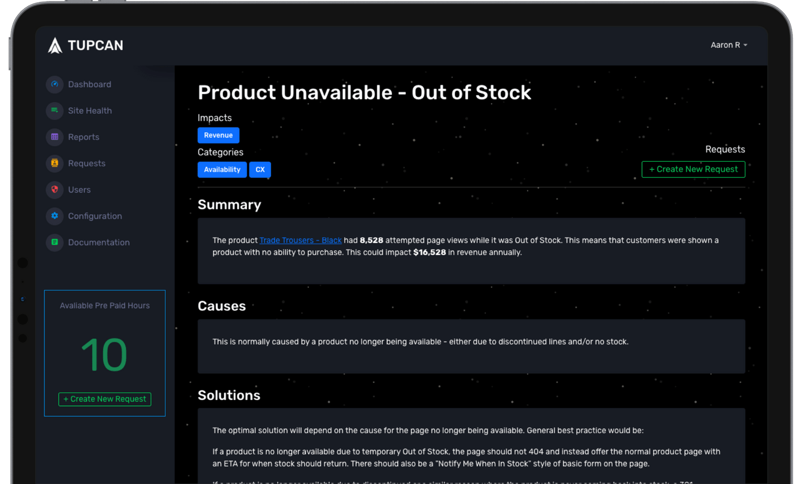Open the Aaron R account dropdown
This screenshot has height=484, width=802.
click(x=728, y=45)
